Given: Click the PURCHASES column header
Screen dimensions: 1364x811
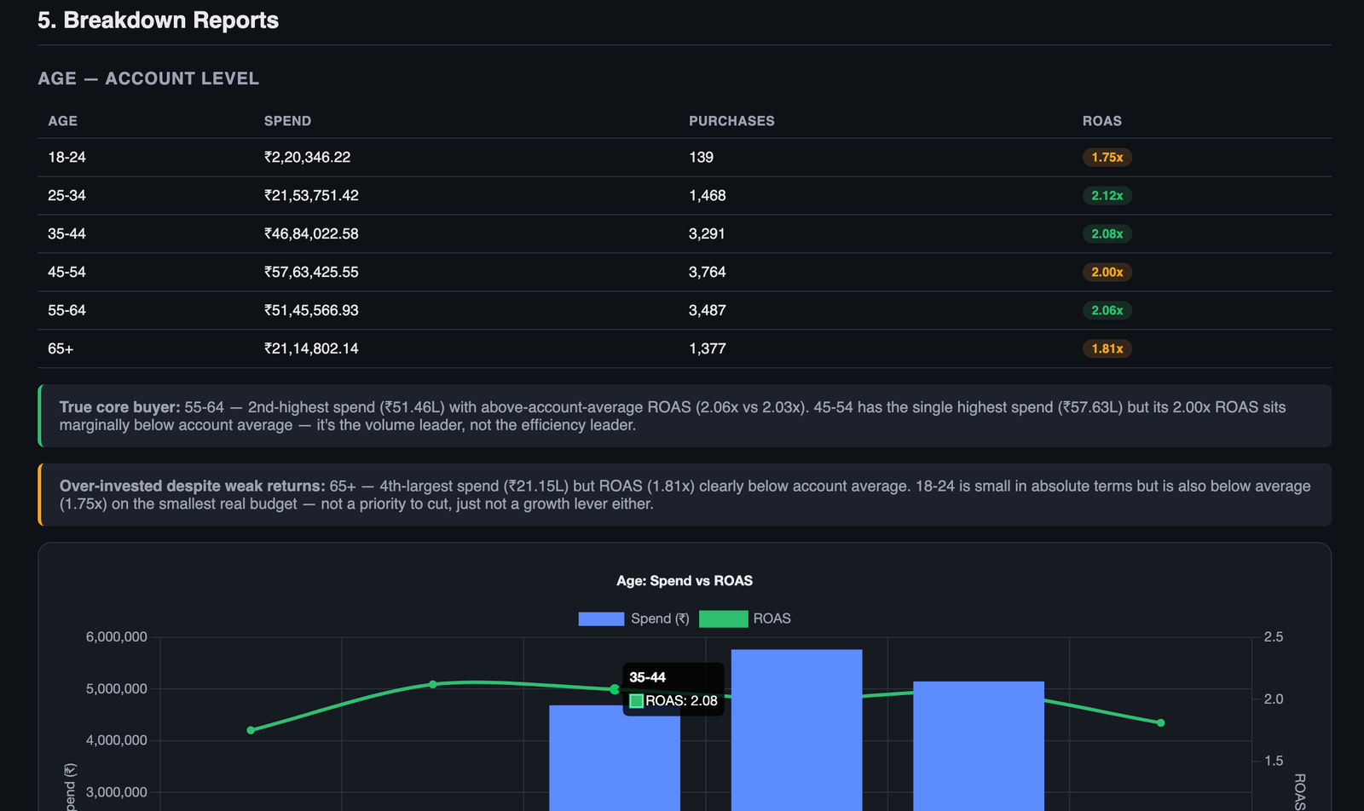Looking at the screenshot, I should click(731, 121).
